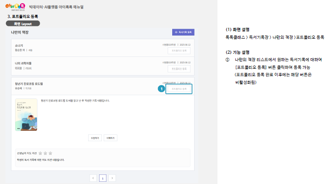Open the 소나기 reading record
328x184 pixels.
coord(19,45)
